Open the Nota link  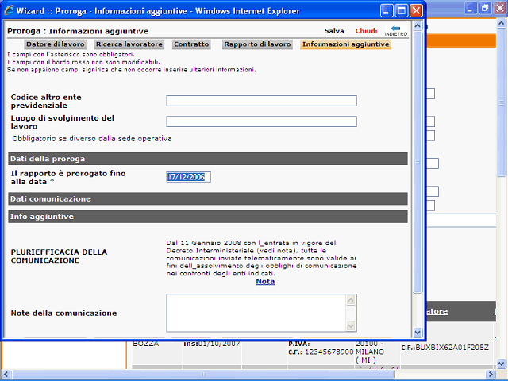pos(265,281)
